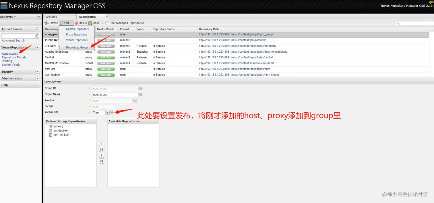The image size is (434, 203).
Task: Open the Routing link
Action: [7, 61]
